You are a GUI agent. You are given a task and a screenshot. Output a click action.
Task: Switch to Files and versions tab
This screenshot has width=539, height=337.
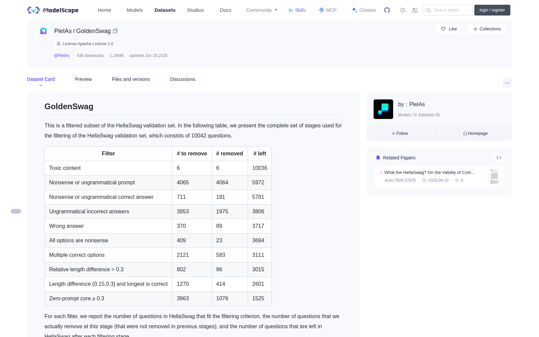pyautogui.click(x=131, y=79)
